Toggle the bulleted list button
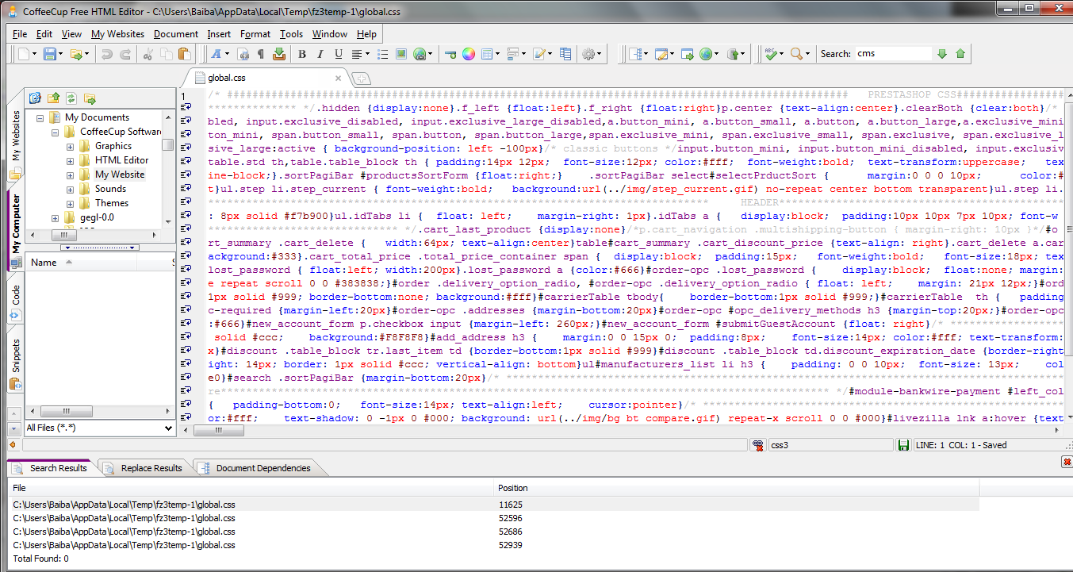The height and width of the screenshot is (572, 1073). (382, 54)
